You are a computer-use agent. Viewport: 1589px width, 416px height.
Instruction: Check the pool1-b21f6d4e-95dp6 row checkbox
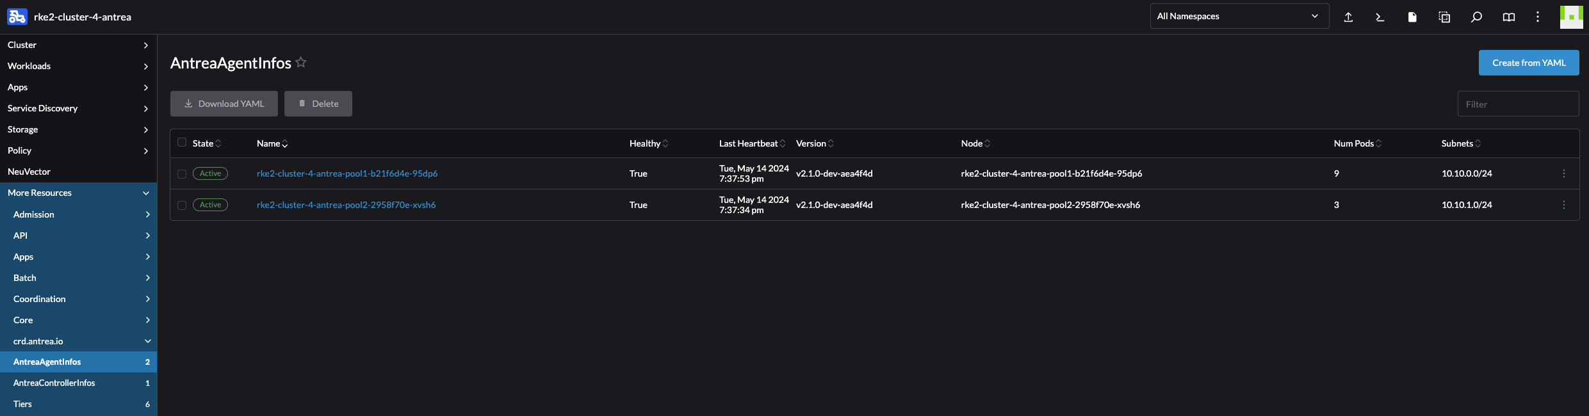coord(182,174)
